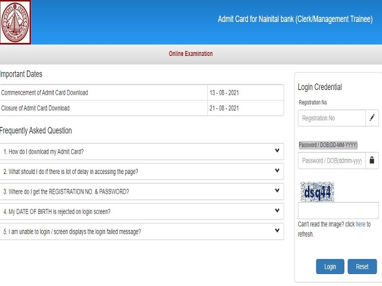Select the date '13 - 08 - 2021'
This screenshot has height=286, width=382.
coord(224,93)
